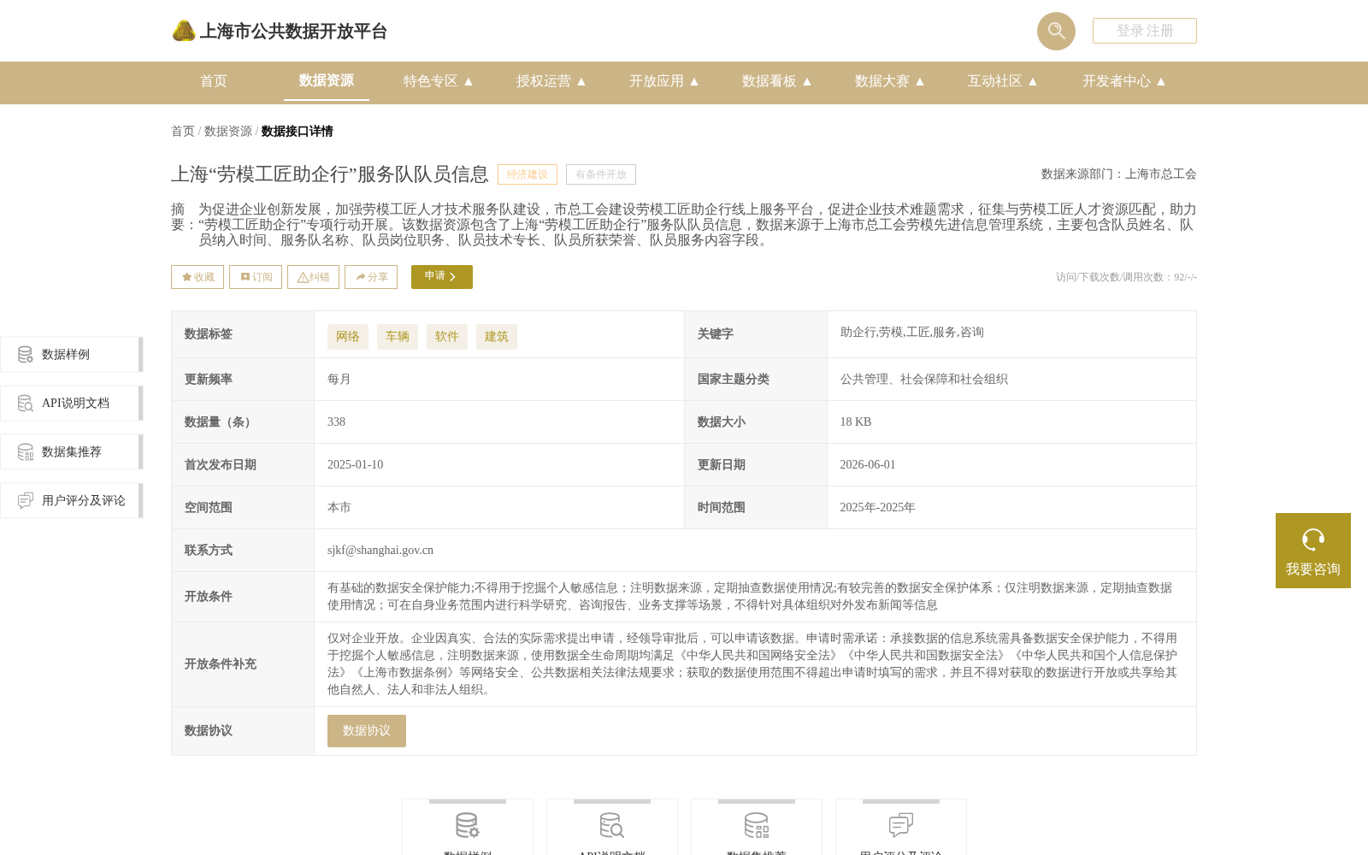This screenshot has width=1368, height=855.
Task: Click the 订阅 subscribe button
Action: pyautogui.click(x=256, y=277)
